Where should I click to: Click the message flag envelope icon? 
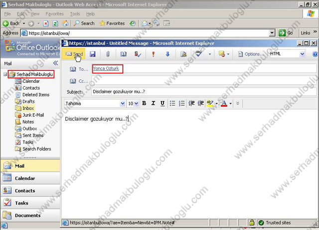tap(221, 54)
